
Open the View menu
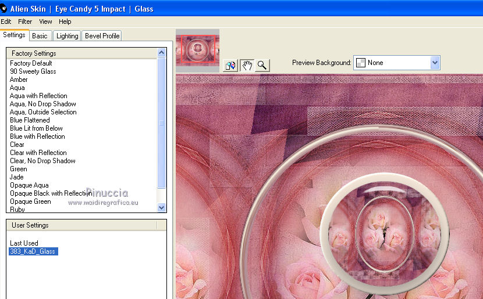point(45,21)
